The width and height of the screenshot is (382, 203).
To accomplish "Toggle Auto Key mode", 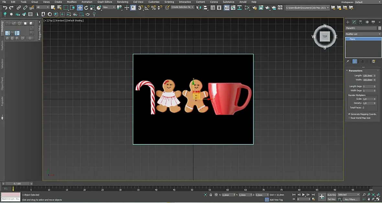I will point(332,195).
